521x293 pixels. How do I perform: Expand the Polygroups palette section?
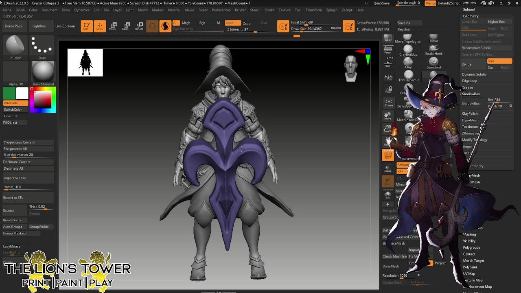tap(471, 247)
